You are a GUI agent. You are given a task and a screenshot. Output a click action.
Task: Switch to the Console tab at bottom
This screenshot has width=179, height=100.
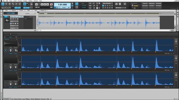click(x=6, y=99)
